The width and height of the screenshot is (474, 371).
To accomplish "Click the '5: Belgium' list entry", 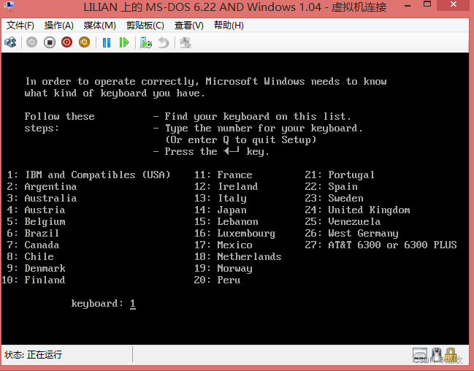I will click(x=36, y=221).
